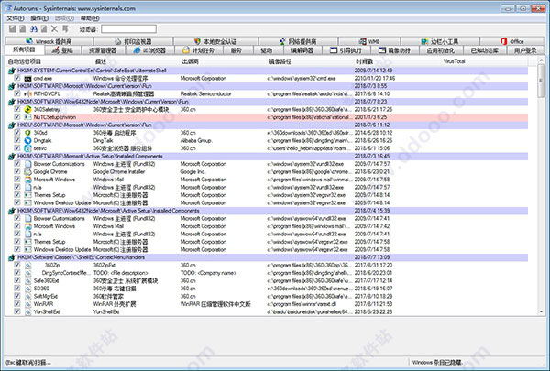Click the SoftMgrExt entry icon
This screenshot has height=371, width=550.
pyautogui.click(x=27, y=296)
